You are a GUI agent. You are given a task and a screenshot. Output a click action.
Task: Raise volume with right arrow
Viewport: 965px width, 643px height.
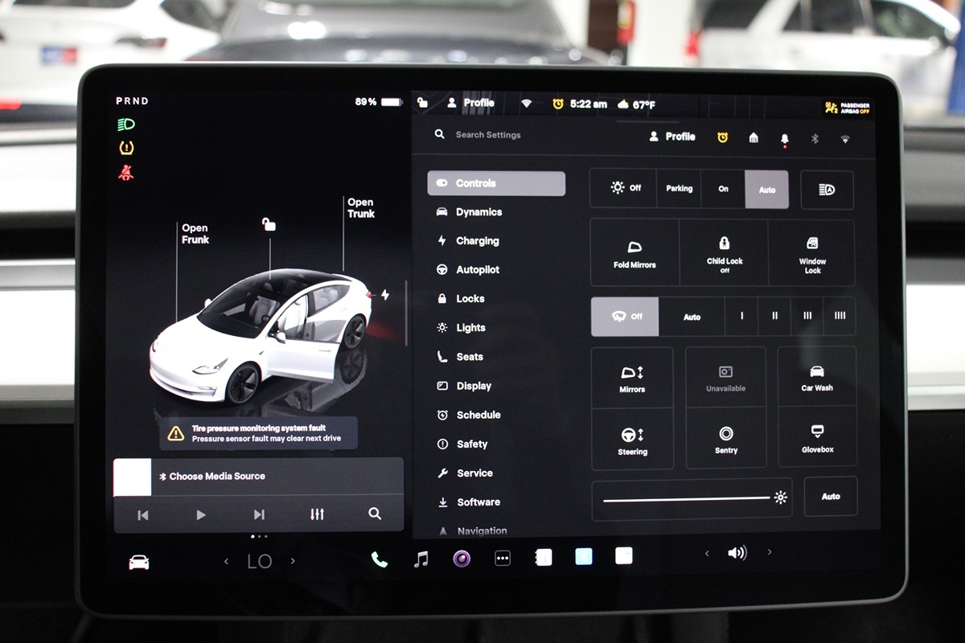[770, 552]
